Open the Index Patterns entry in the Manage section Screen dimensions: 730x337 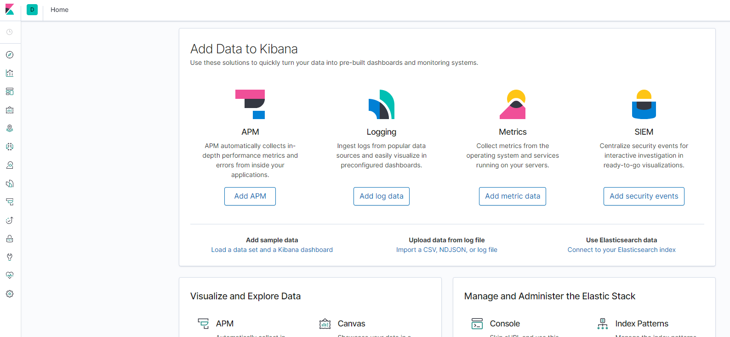pos(642,324)
